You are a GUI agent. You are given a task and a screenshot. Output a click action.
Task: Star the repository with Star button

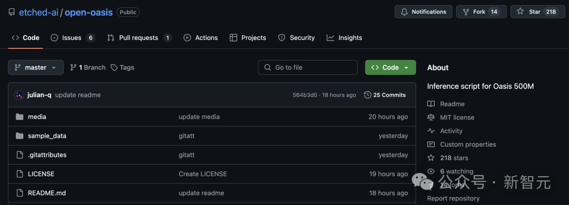coord(538,12)
